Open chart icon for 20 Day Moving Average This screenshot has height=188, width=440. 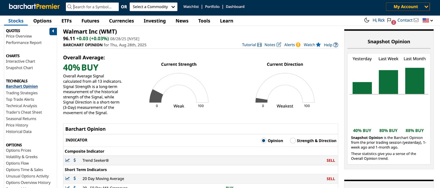point(67,178)
